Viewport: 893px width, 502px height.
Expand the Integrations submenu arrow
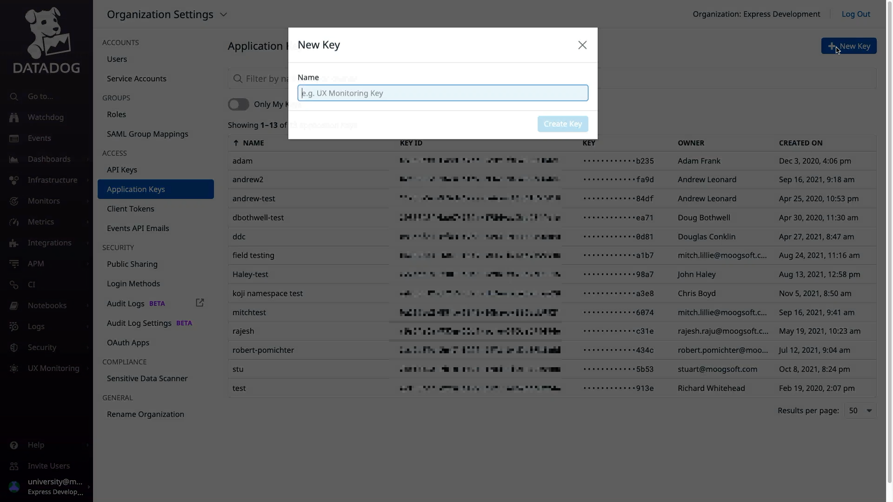click(87, 243)
